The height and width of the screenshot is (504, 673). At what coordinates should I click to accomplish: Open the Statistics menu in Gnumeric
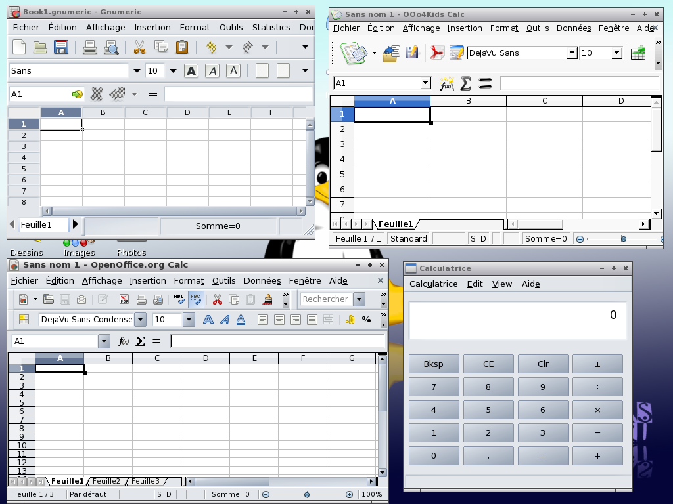pos(271,28)
